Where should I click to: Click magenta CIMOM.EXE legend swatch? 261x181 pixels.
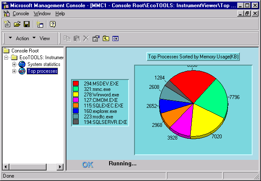coord(76,100)
